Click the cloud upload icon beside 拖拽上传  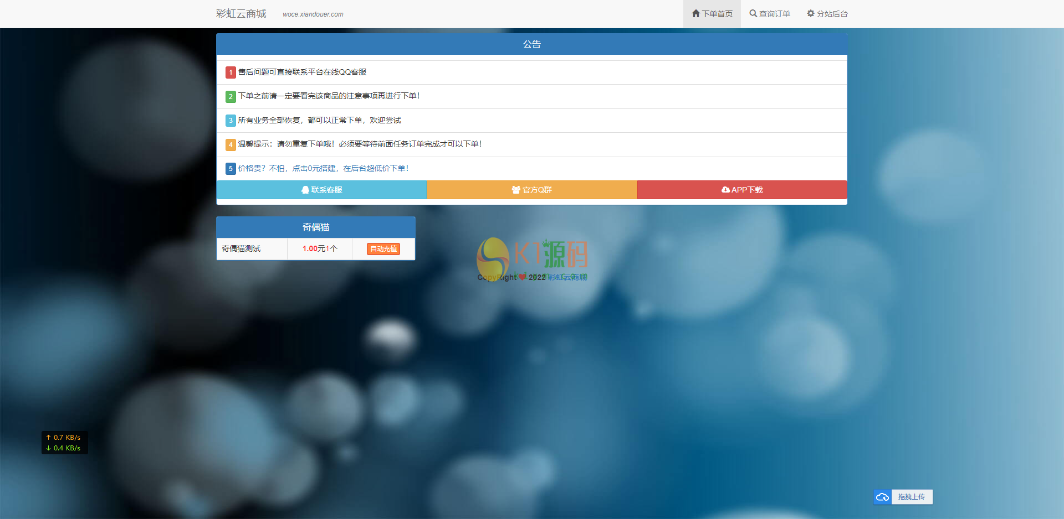[x=882, y=497]
